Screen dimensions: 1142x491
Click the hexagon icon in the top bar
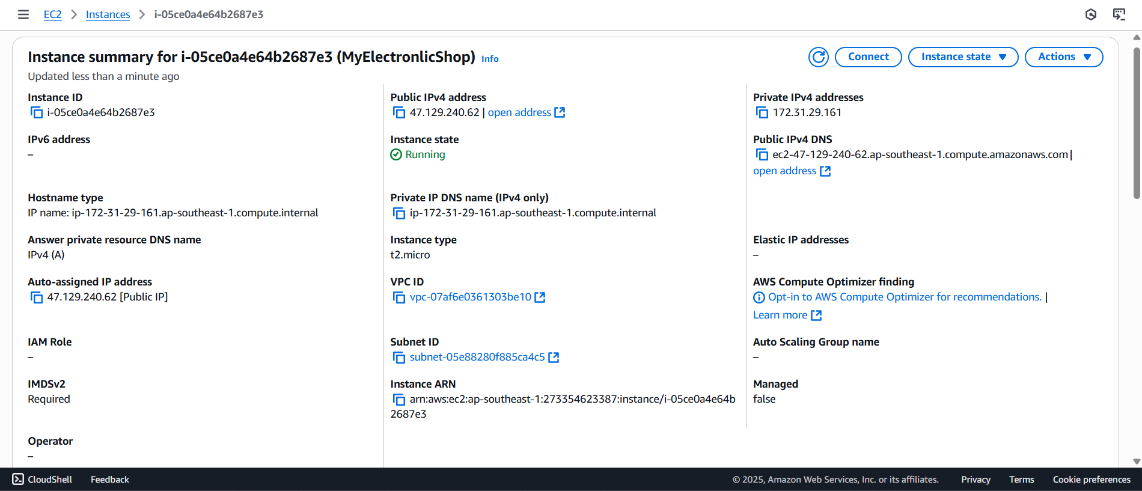1091,14
